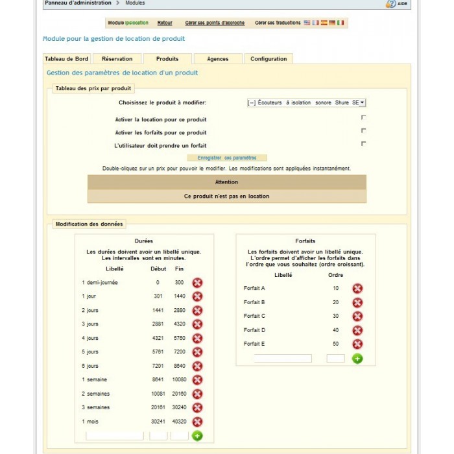Remove Forfait D
The image size is (454, 454).
coord(357,330)
